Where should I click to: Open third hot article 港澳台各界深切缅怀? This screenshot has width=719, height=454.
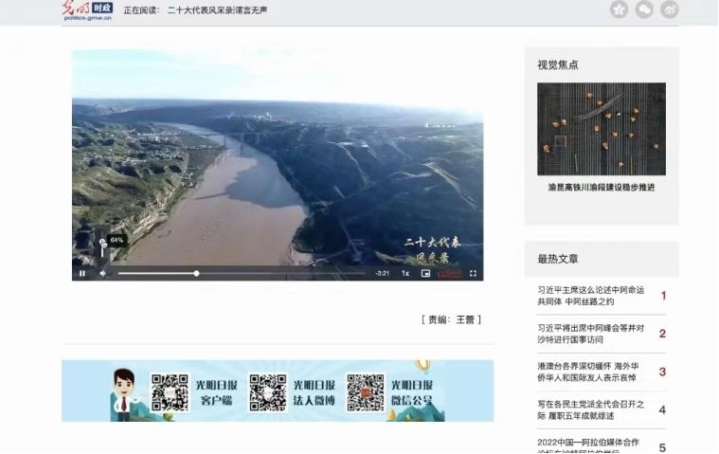[x=590, y=372]
